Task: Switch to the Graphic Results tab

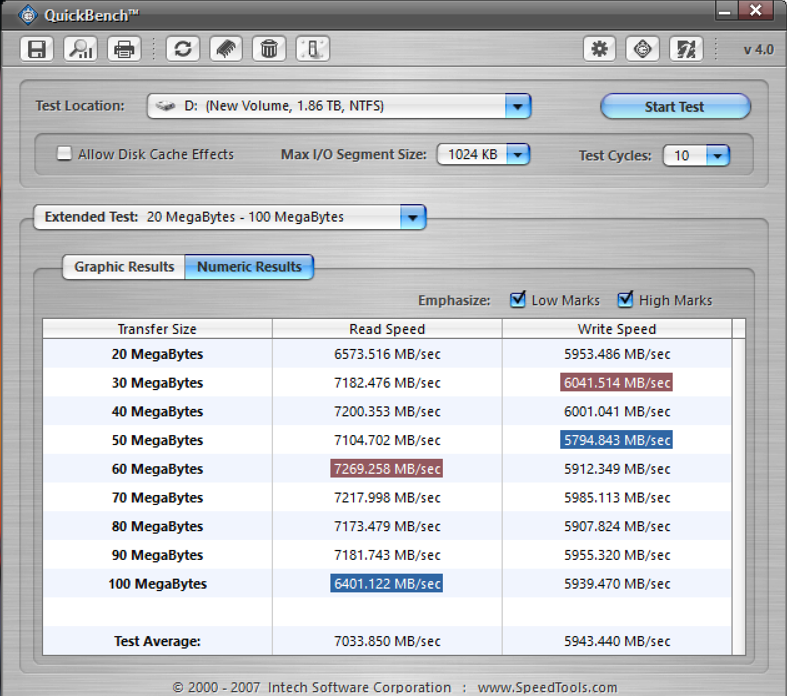Action: click(124, 267)
